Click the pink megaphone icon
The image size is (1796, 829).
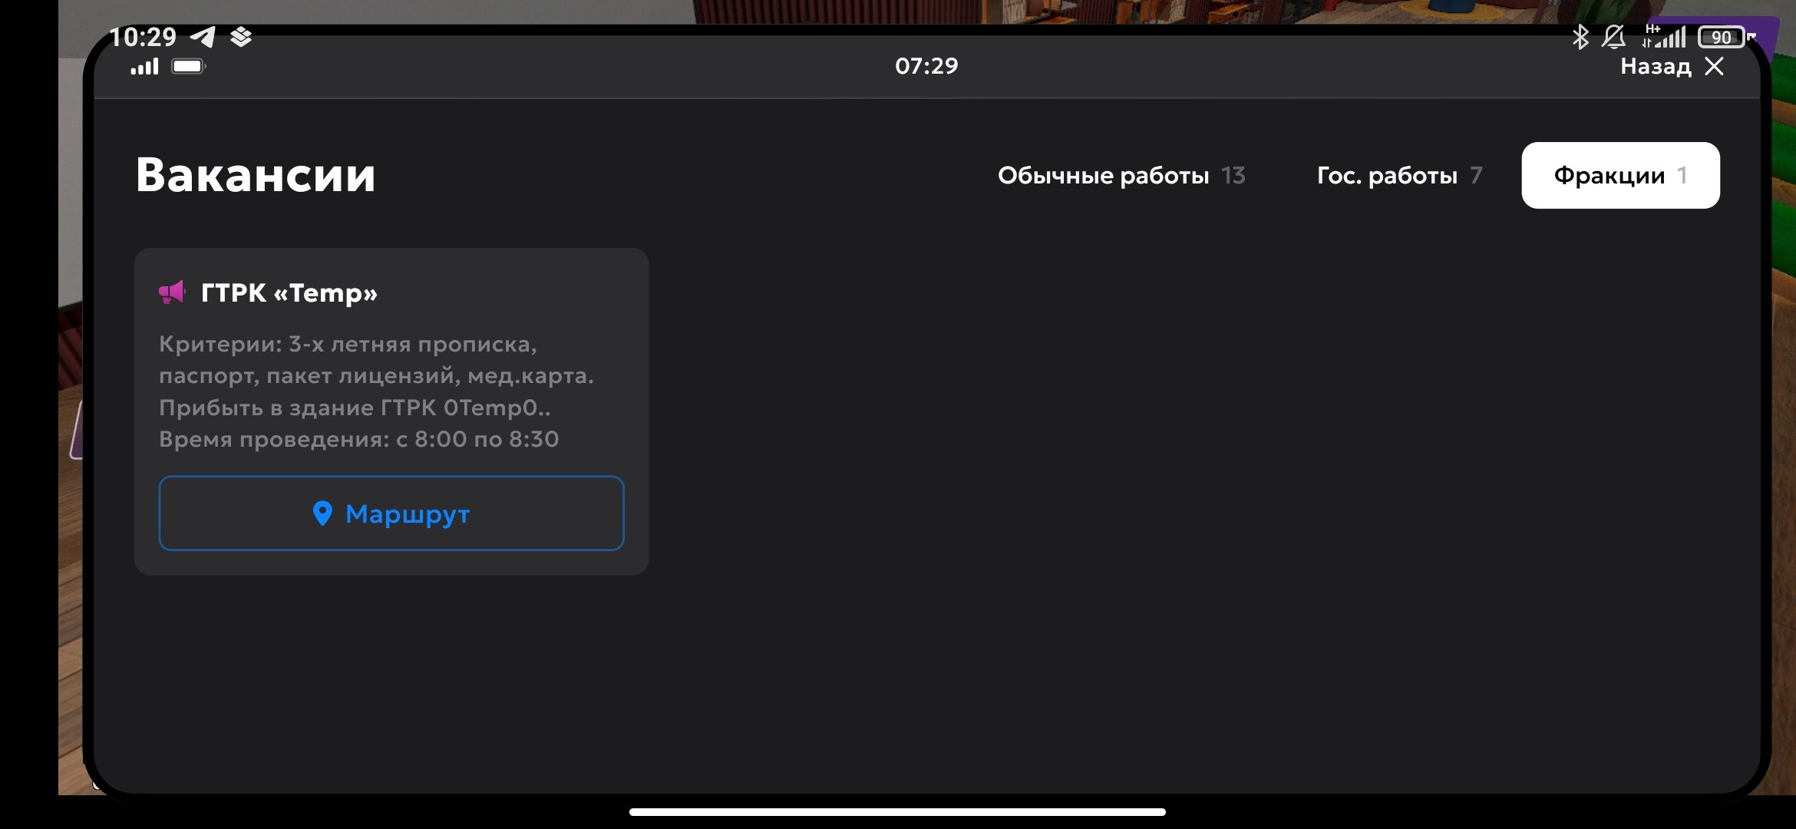tap(172, 292)
